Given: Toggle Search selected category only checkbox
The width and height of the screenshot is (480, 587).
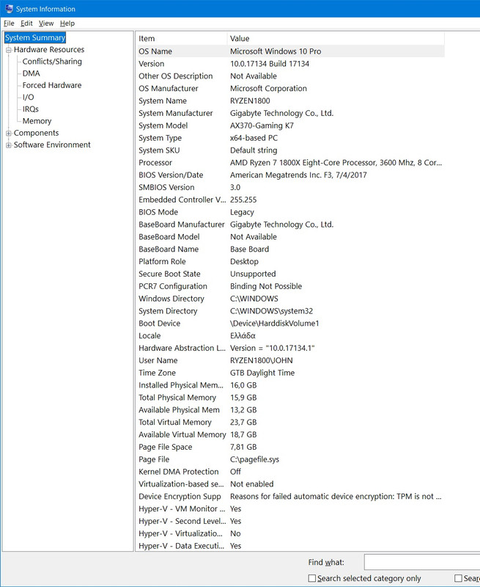Looking at the screenshot, I should click(311, 578).
